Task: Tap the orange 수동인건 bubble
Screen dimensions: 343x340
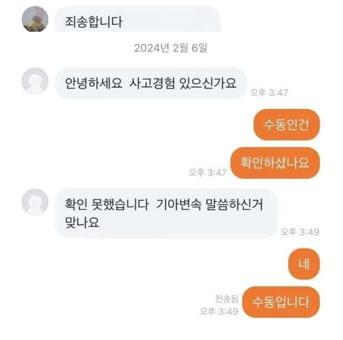Action: pos(286,125)
